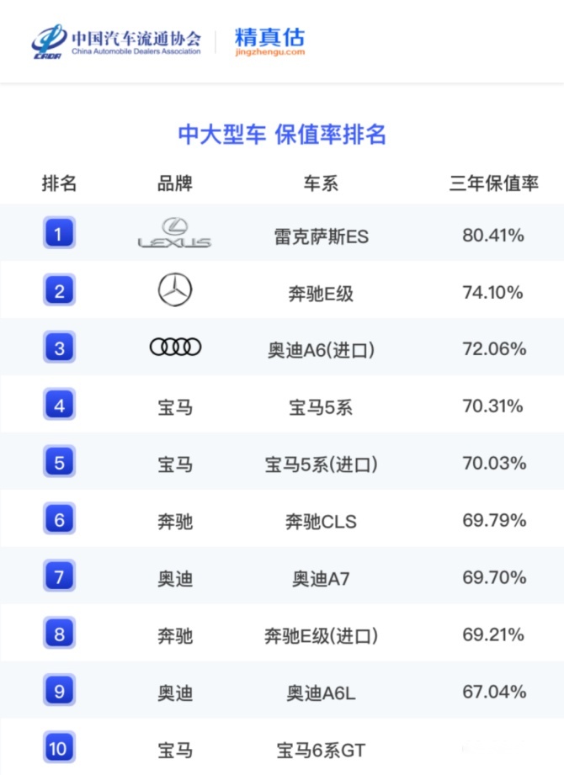Open the jingzhengu.com brand logo
The image size is (564, 775).
(x=270, y=41)
